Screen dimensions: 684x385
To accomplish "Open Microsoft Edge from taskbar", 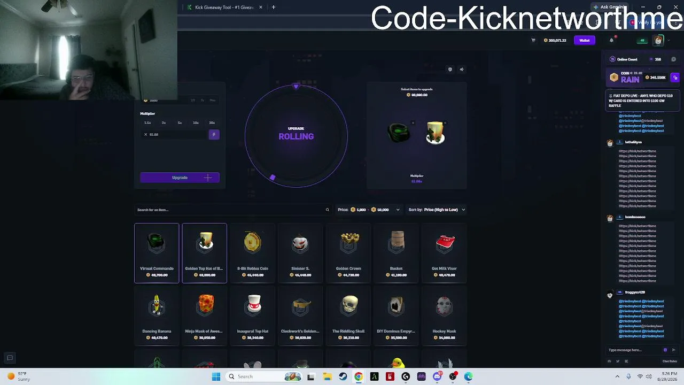I will (469, 376).
